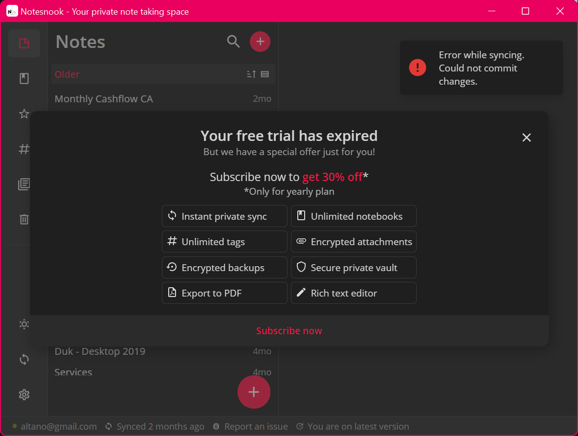Viewport: 578px width, 436px height.
Task: Change the notes sort order icon
Action: [x=251, y=74]
